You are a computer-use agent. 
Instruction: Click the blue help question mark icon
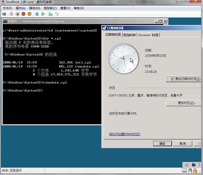[193, 165]
